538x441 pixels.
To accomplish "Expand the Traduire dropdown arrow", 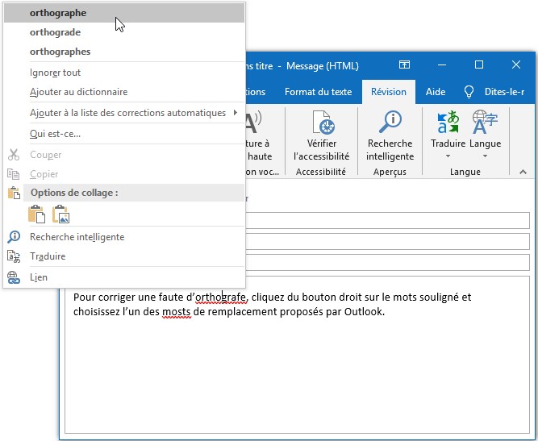I will click(x=448, y=156).
